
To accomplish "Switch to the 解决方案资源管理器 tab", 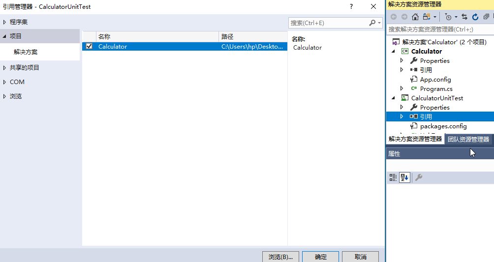I will tap(415, 139).
